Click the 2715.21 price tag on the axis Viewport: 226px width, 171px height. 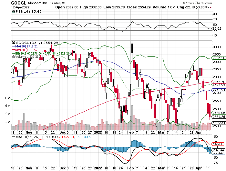coord(219,90)
